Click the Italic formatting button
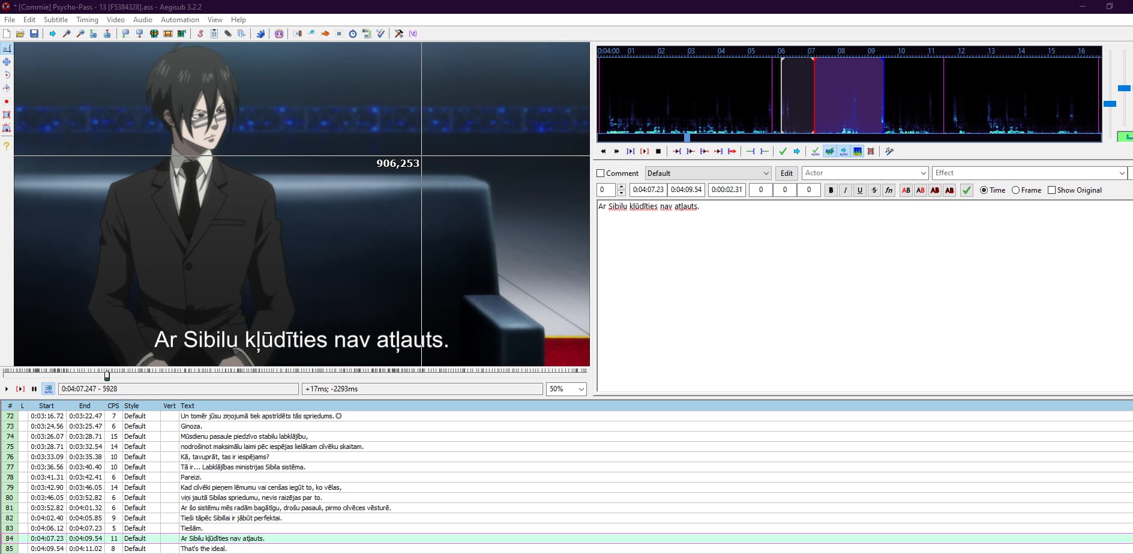This screenshot has width=1133, height=554. point(845,190)
